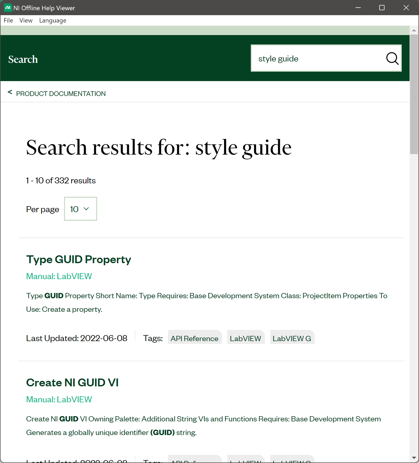Click the Create NI GUID VI description text
Viewport: 419px width, 463px height.
point(203,426)
